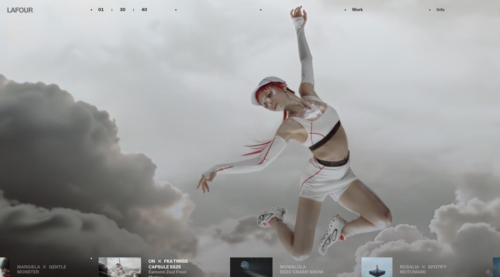Open the MOWALOLA SS24 'CRASH' SHOW project
The width and height of the screenshot is (500, 277).
301,269
